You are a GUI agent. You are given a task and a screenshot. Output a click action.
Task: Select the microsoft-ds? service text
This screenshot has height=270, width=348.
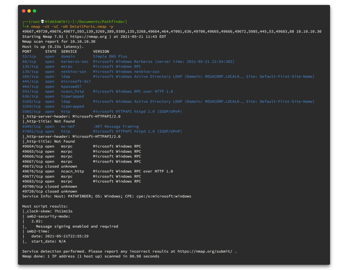point(76,81)
